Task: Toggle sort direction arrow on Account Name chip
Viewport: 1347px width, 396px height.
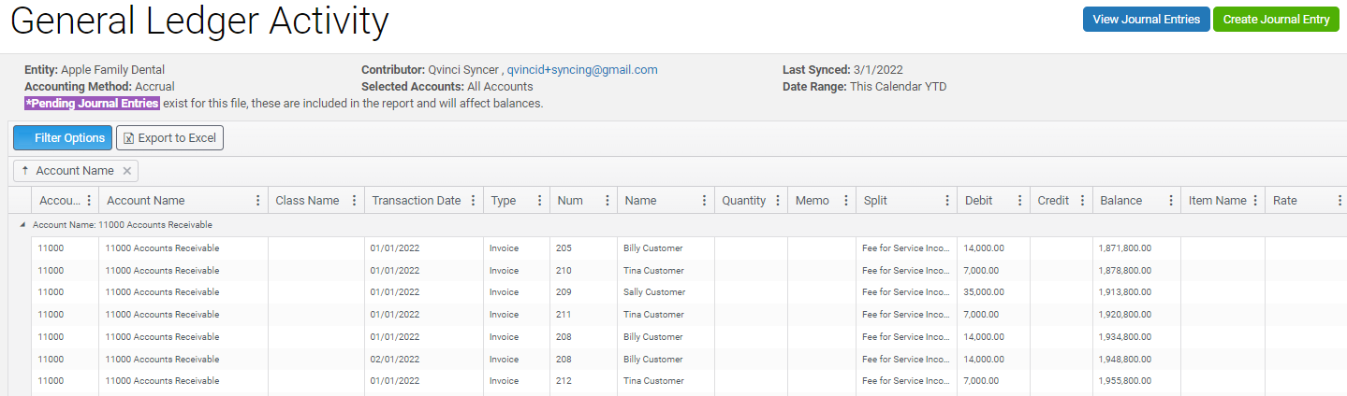Action: click(24, 171)
